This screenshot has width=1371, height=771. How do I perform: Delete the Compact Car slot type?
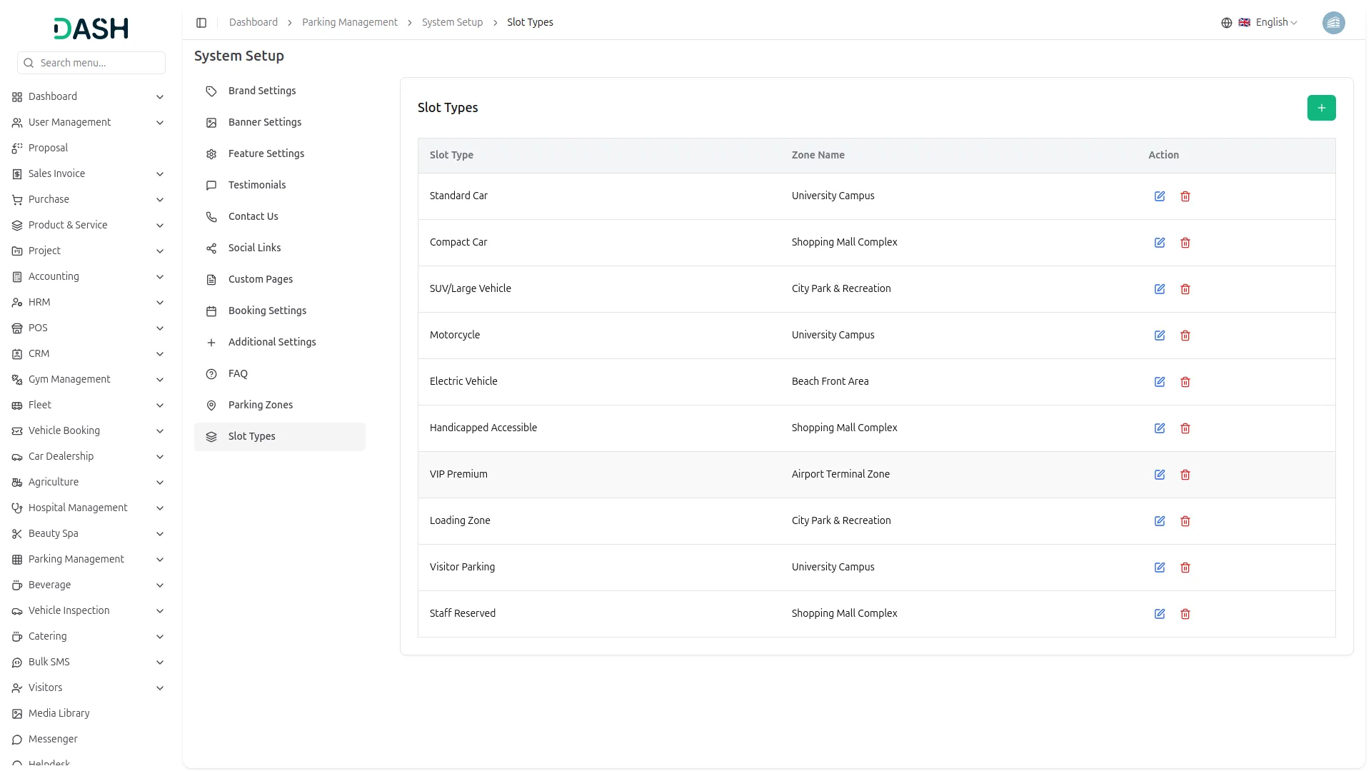point(1185,243)
